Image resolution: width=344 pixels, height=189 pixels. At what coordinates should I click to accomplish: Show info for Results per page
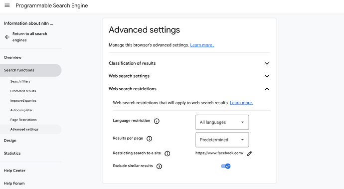point(149,139)
